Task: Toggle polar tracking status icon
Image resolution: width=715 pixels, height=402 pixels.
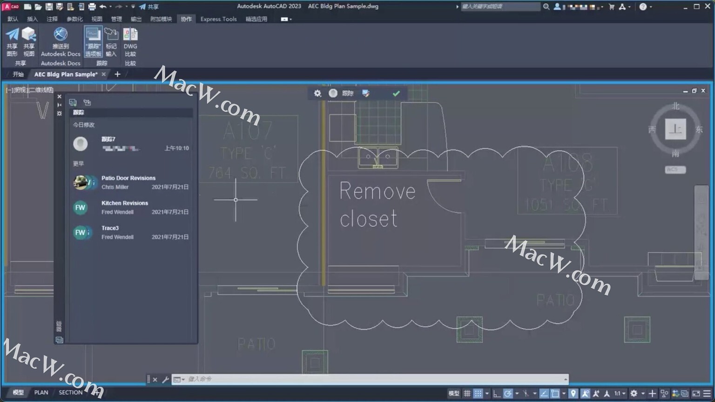Action: click(x=508, y=394)
